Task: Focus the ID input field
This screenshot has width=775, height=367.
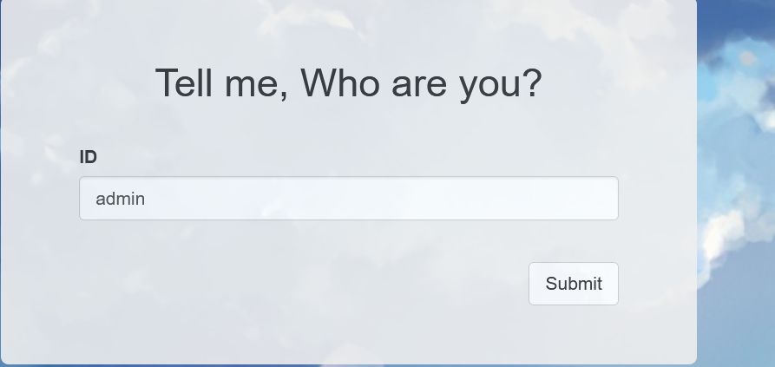Action: (x=349, y=198)
